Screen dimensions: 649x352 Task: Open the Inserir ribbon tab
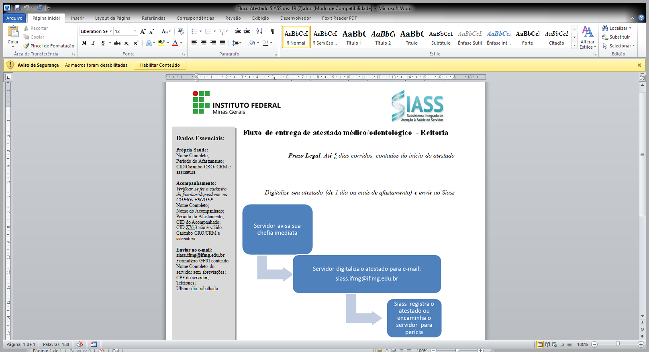78,18
